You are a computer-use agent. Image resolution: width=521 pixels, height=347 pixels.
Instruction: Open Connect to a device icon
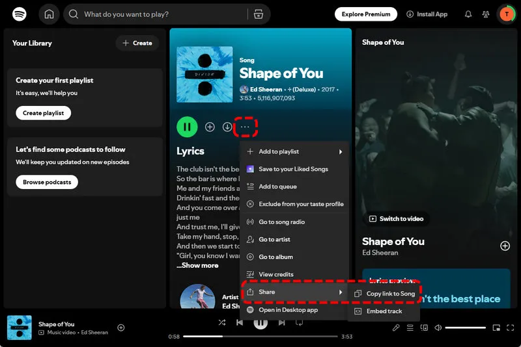pyautogui.click(x=424, y=328)
